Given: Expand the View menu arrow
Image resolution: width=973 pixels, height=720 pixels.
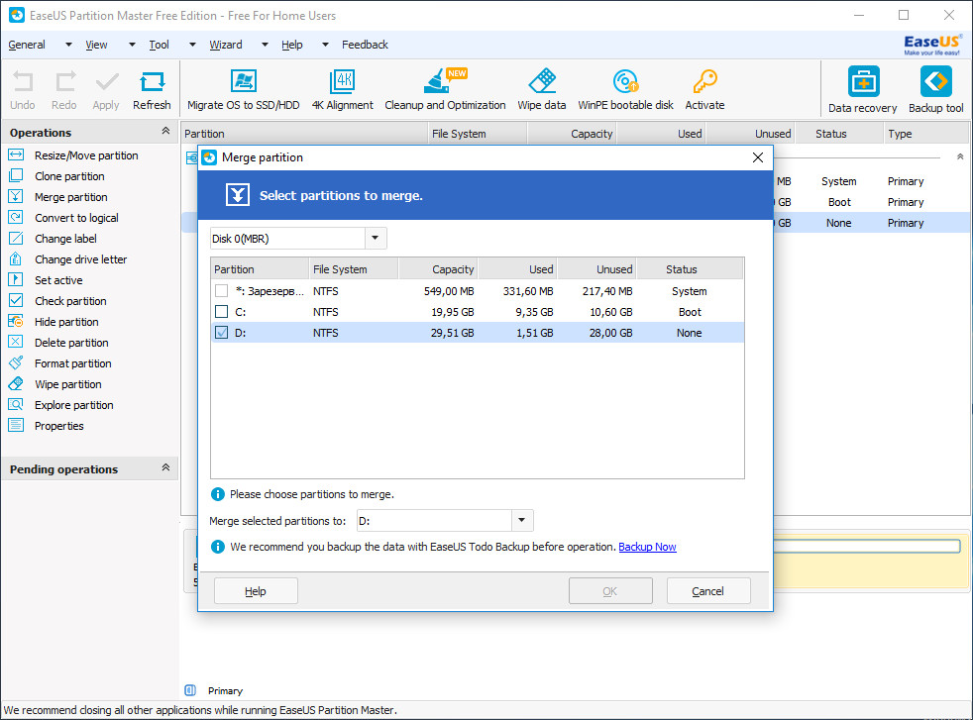Looking at the screenshot, I should pyautogui.click(x=132, y=45).
